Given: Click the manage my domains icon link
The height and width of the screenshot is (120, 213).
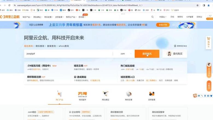Looking at the screenshot, I should (x=180, y=46).
